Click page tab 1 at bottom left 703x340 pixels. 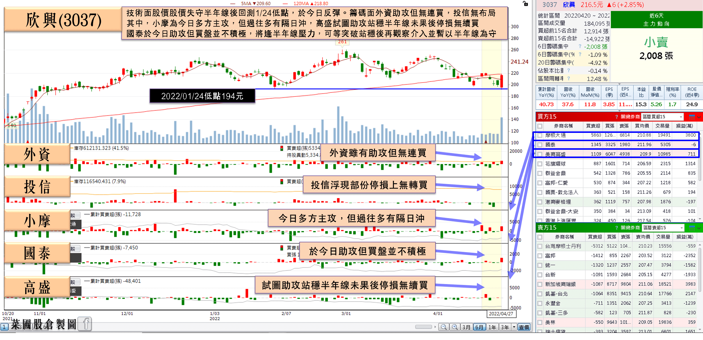pyautogui.click(x=4, y=327)
